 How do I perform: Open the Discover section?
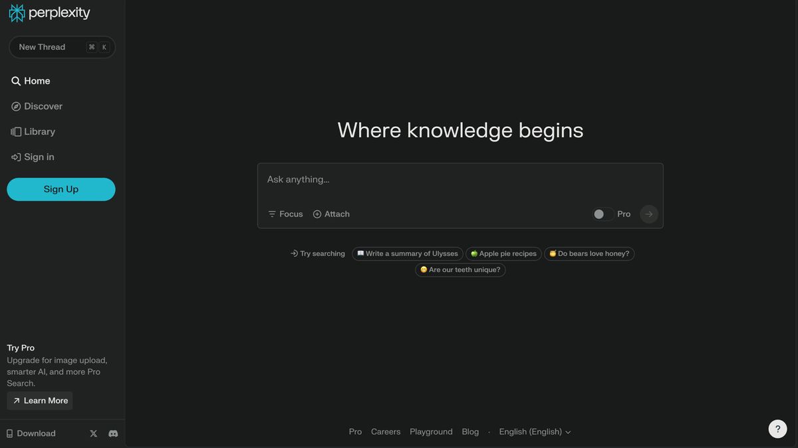[37, 106]
